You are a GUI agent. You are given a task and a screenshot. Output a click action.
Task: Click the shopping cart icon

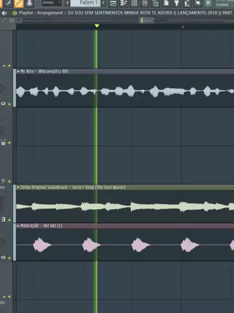tap(208, 3)
